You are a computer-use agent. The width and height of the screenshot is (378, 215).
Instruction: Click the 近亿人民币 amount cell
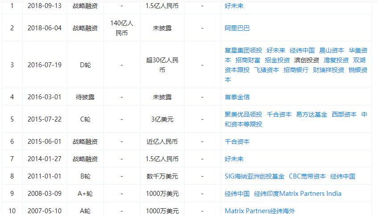(x=162, y=142)
